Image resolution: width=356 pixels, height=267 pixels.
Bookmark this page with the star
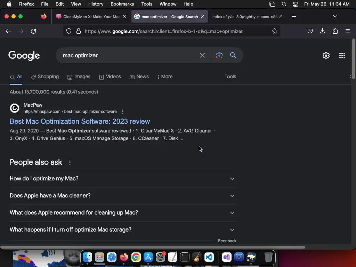275,31
